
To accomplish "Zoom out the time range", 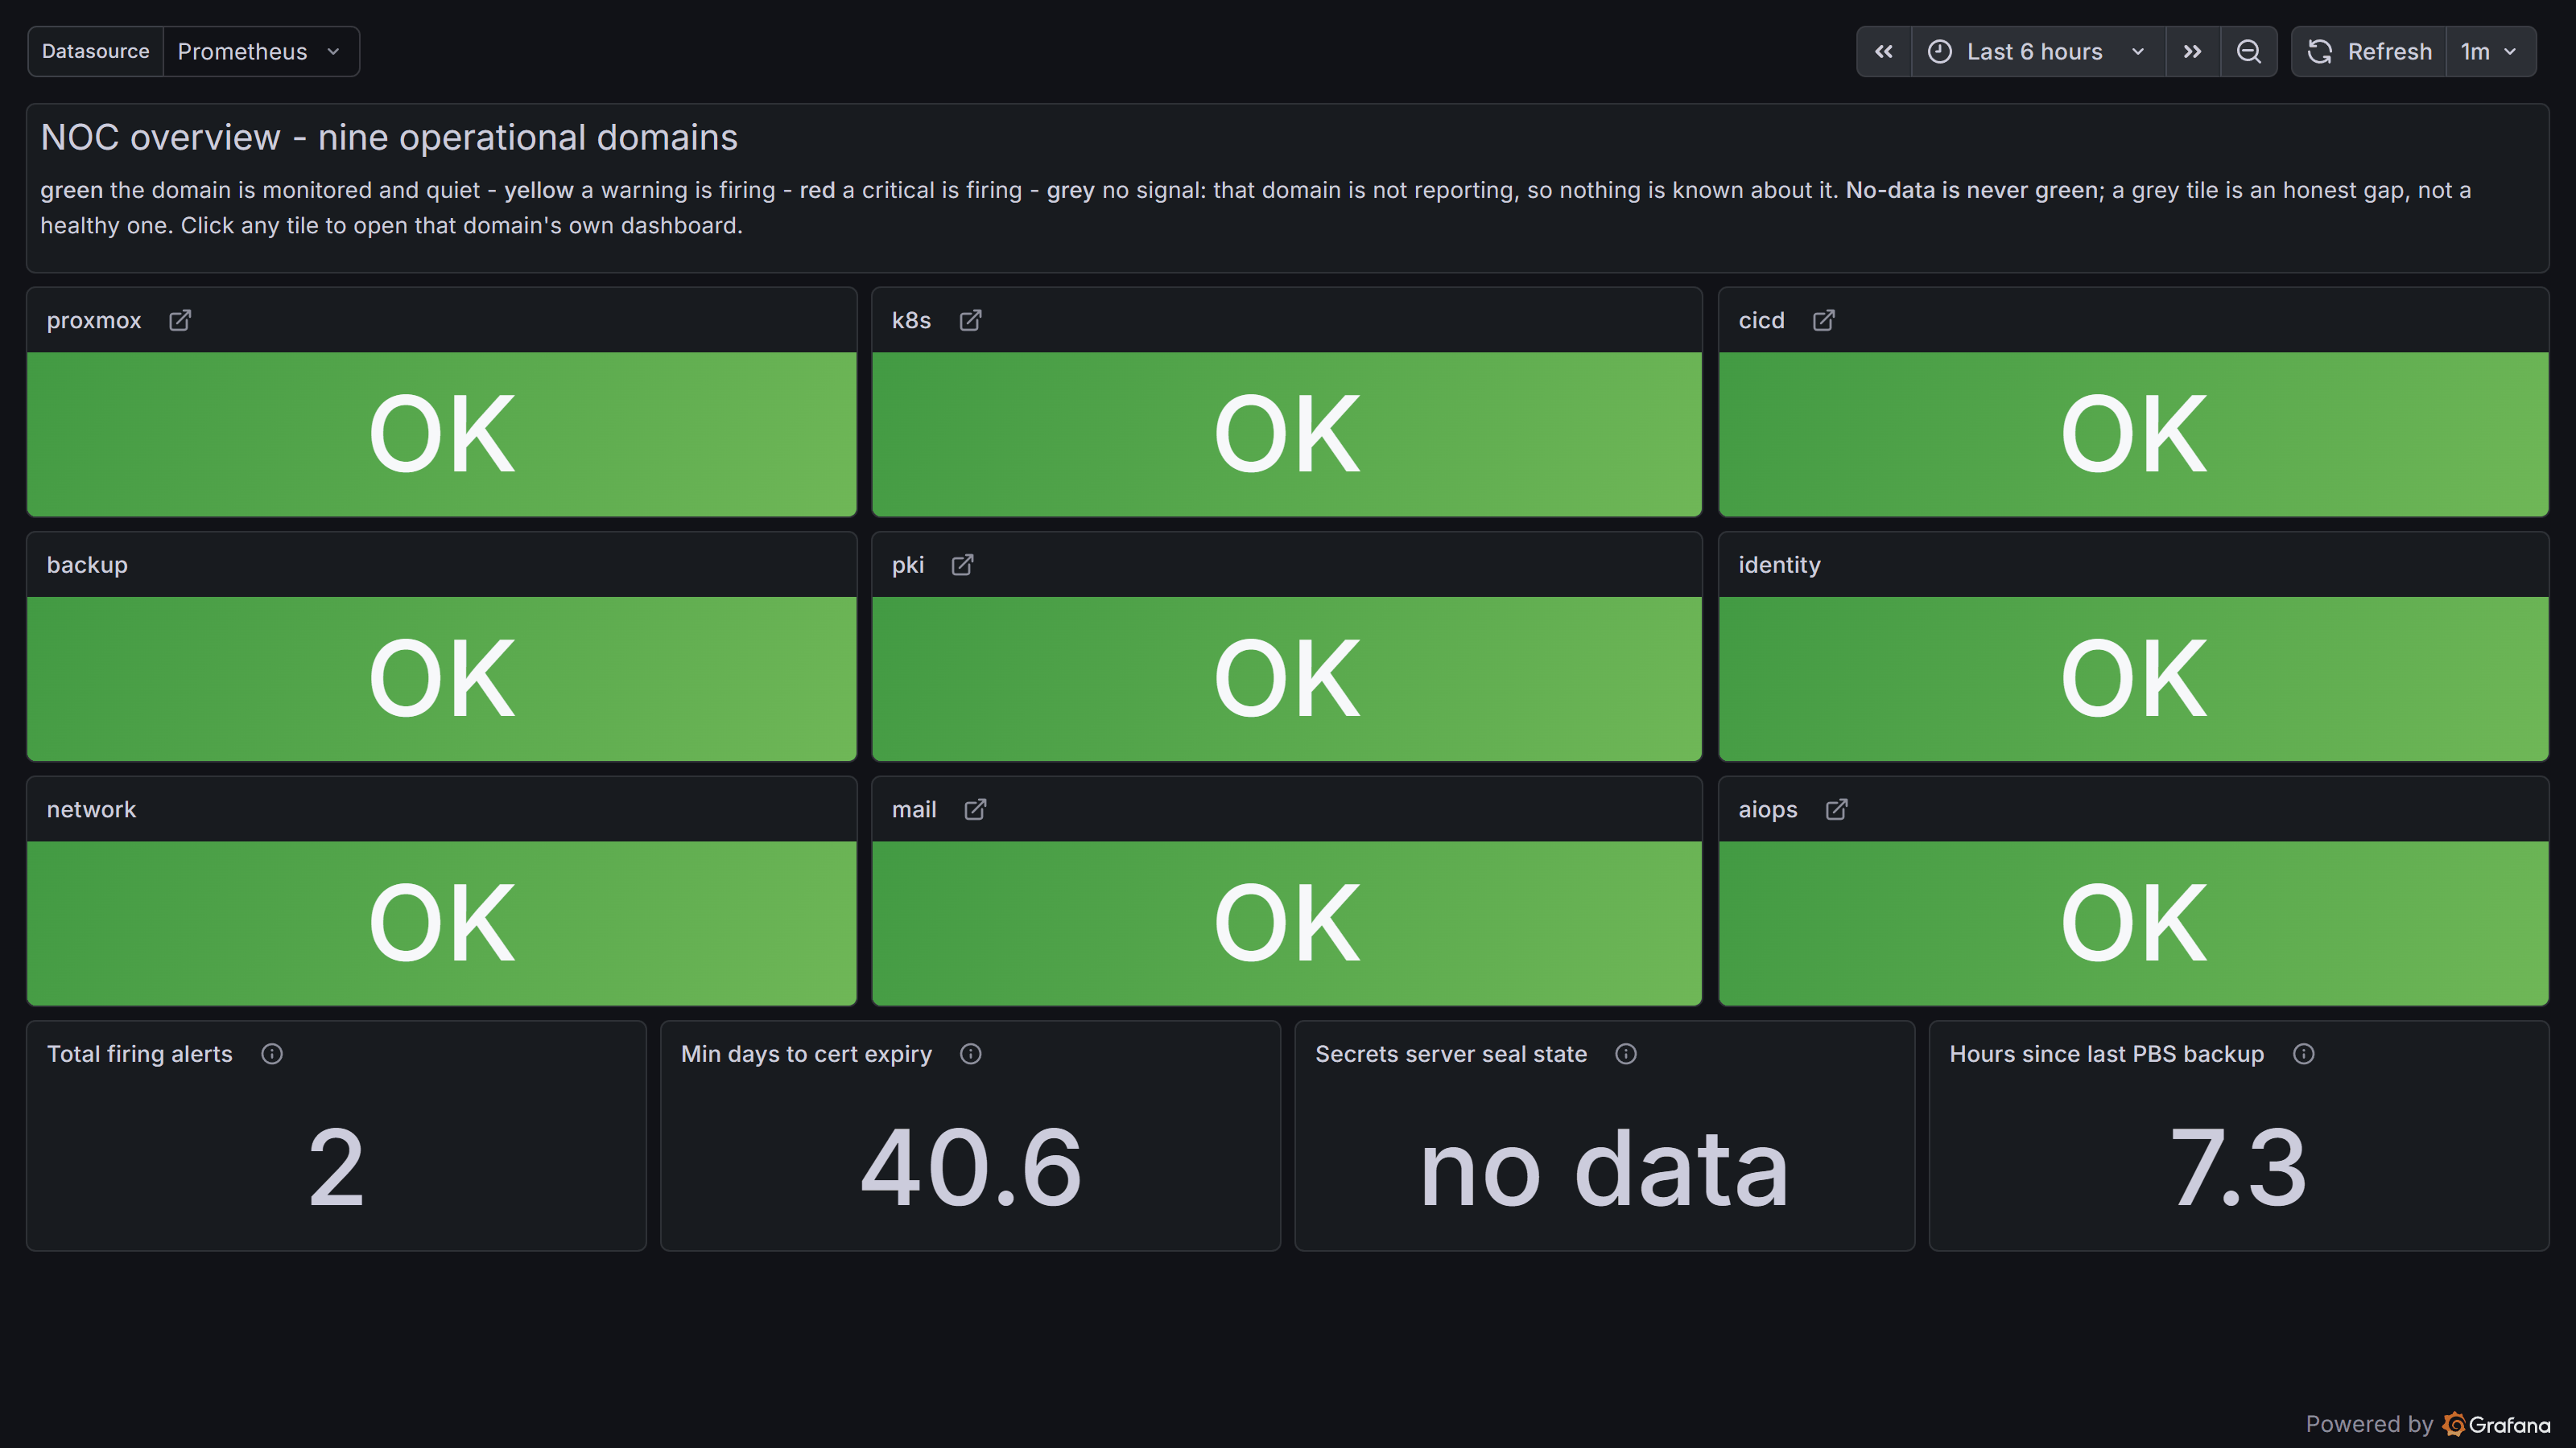I will click(x=2249, y=52).
